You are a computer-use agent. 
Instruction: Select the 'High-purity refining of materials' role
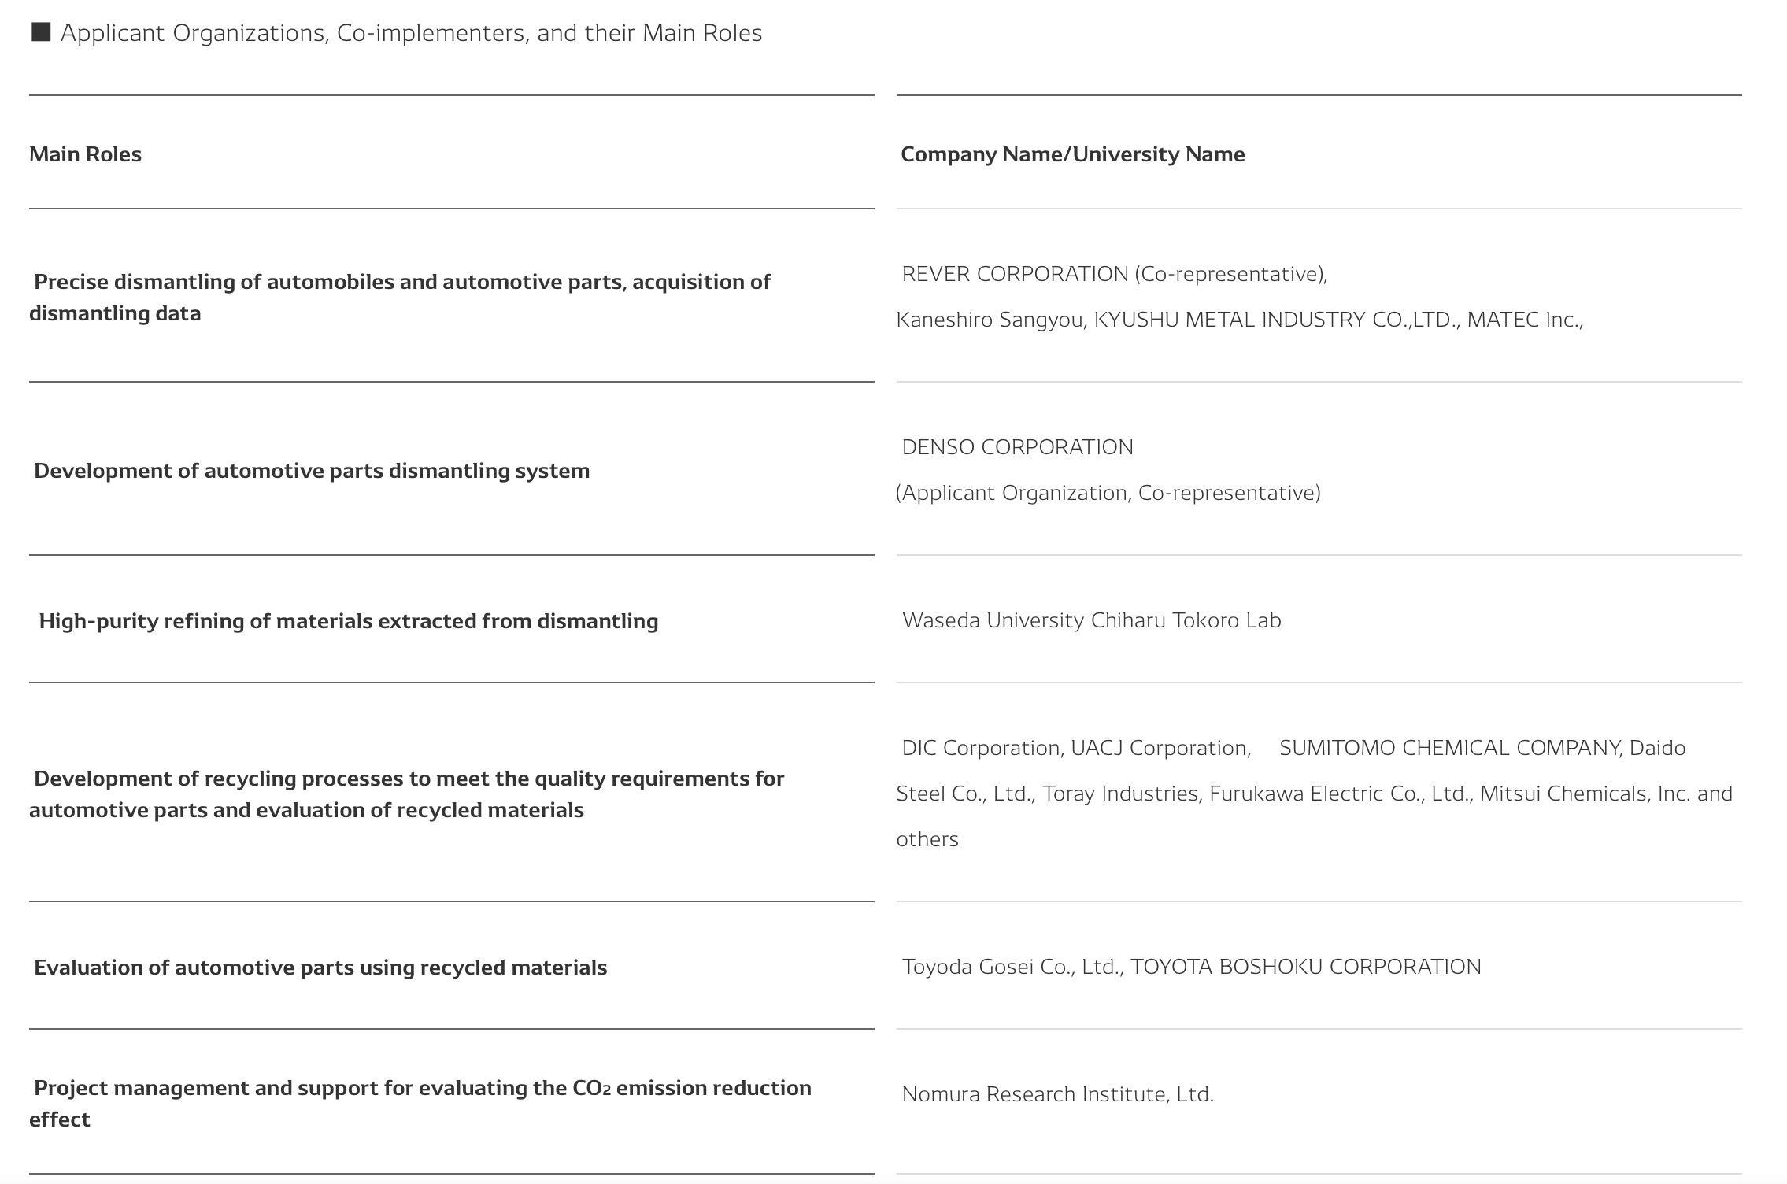tap(348, 621)
